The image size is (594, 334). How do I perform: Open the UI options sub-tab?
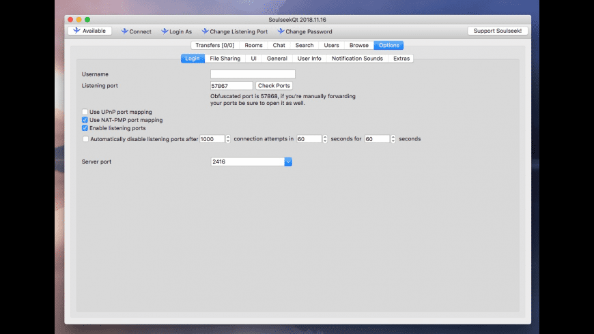(x=253, y=58)
